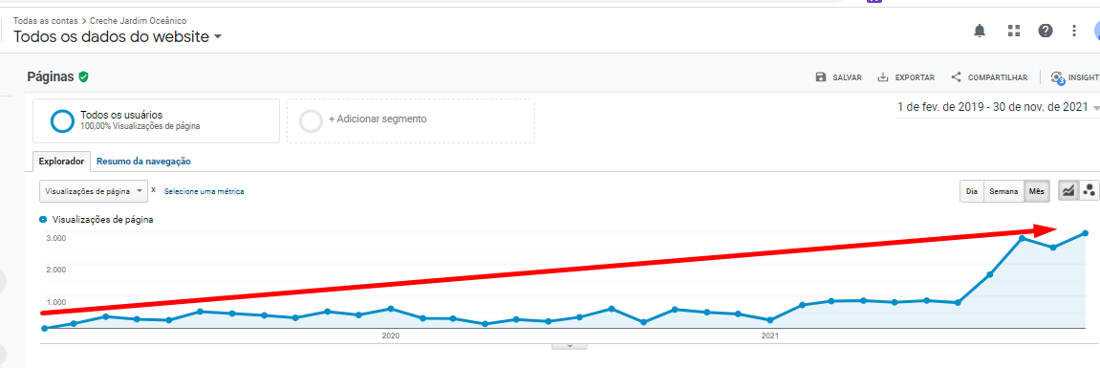Click the 1.000 y-axis label

pyautogui.click(x=56, y=301)
